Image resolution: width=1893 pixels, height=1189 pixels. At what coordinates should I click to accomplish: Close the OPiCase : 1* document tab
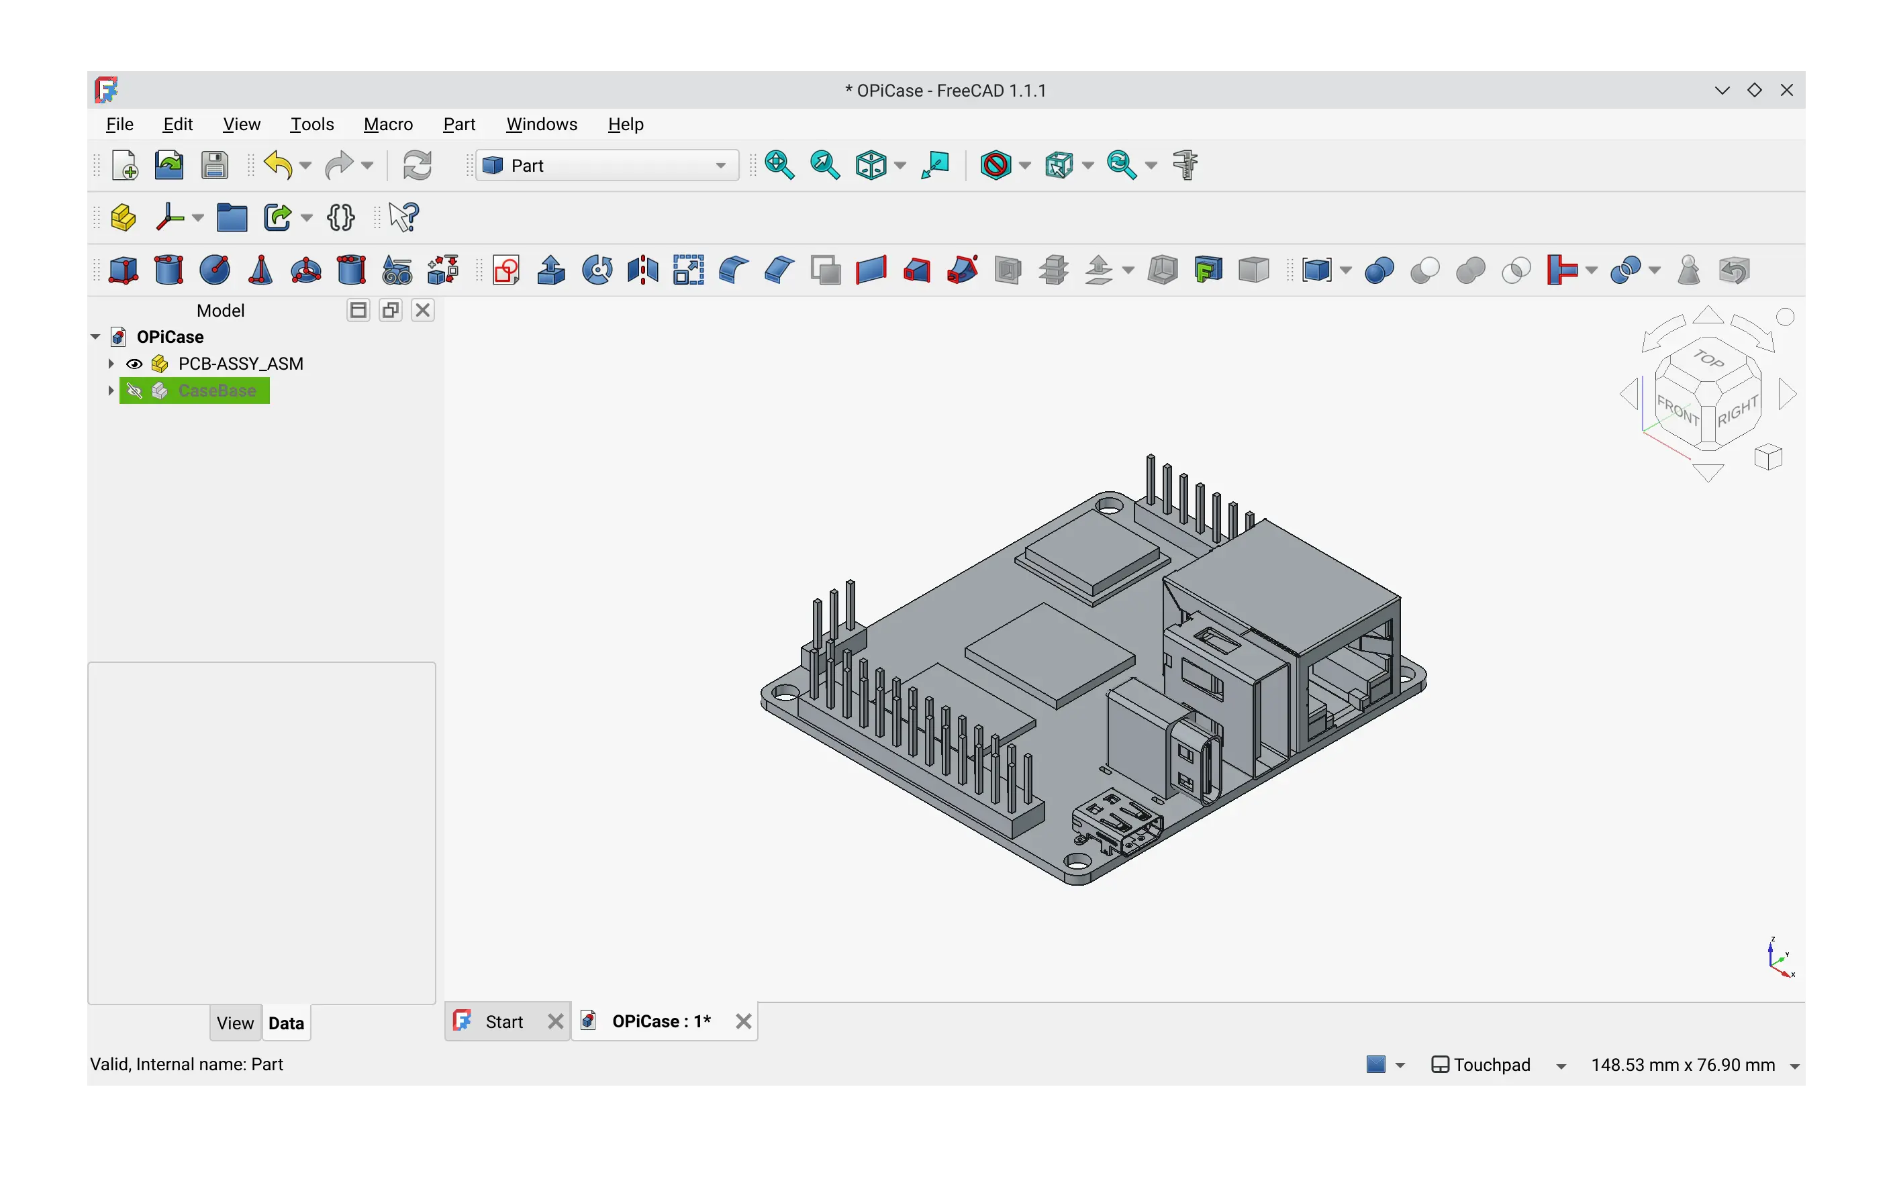pos(743,1022)
